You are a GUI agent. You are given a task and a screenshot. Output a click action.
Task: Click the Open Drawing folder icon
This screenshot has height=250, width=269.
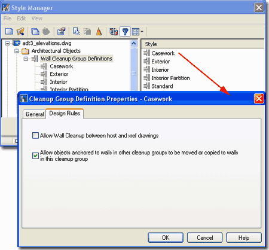click(x=20, y=31)
